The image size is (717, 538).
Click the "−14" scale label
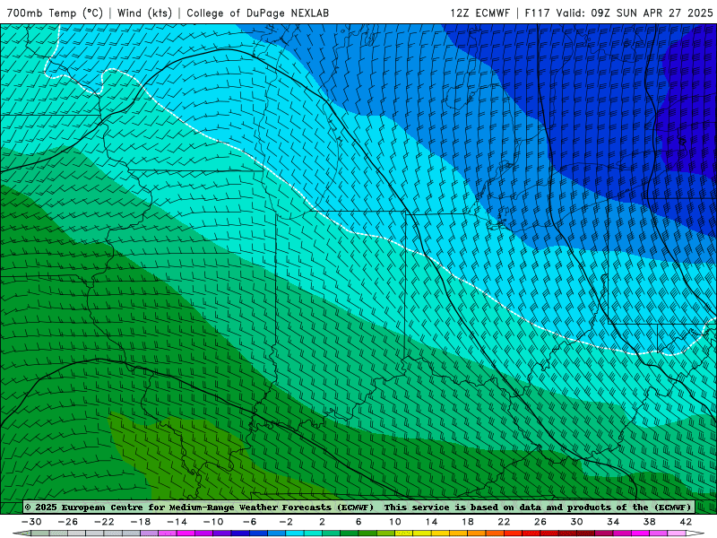tap(177, 522)
